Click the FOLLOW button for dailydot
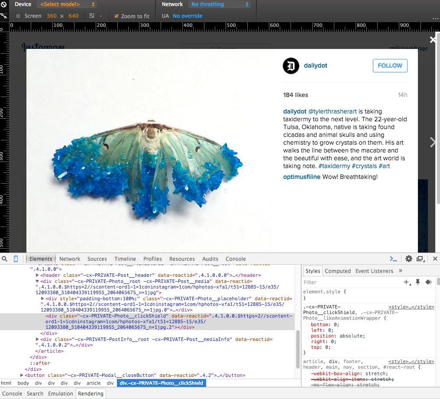This screenshot has height=399, width=440. pyautogui.click(x=390, y=65)
